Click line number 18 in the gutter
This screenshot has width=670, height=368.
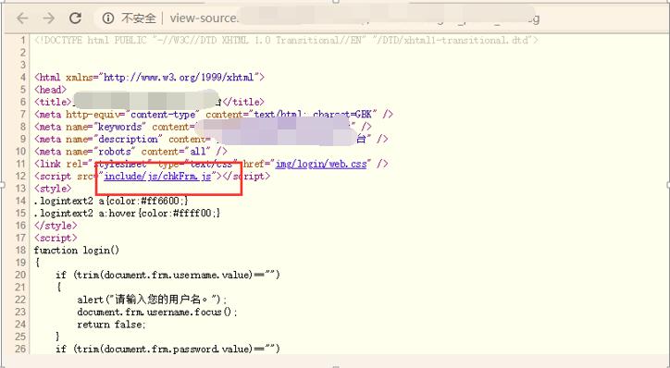click(20, 251)
